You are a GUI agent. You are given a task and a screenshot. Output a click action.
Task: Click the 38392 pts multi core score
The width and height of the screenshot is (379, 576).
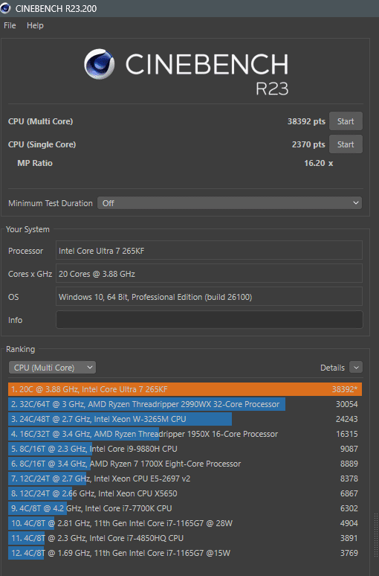(306, 121)
